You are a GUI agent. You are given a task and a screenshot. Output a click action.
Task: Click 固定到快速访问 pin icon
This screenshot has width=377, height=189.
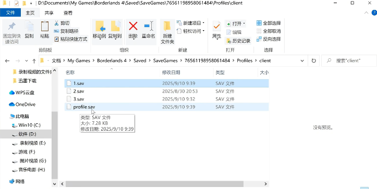[x=11, y=27]
